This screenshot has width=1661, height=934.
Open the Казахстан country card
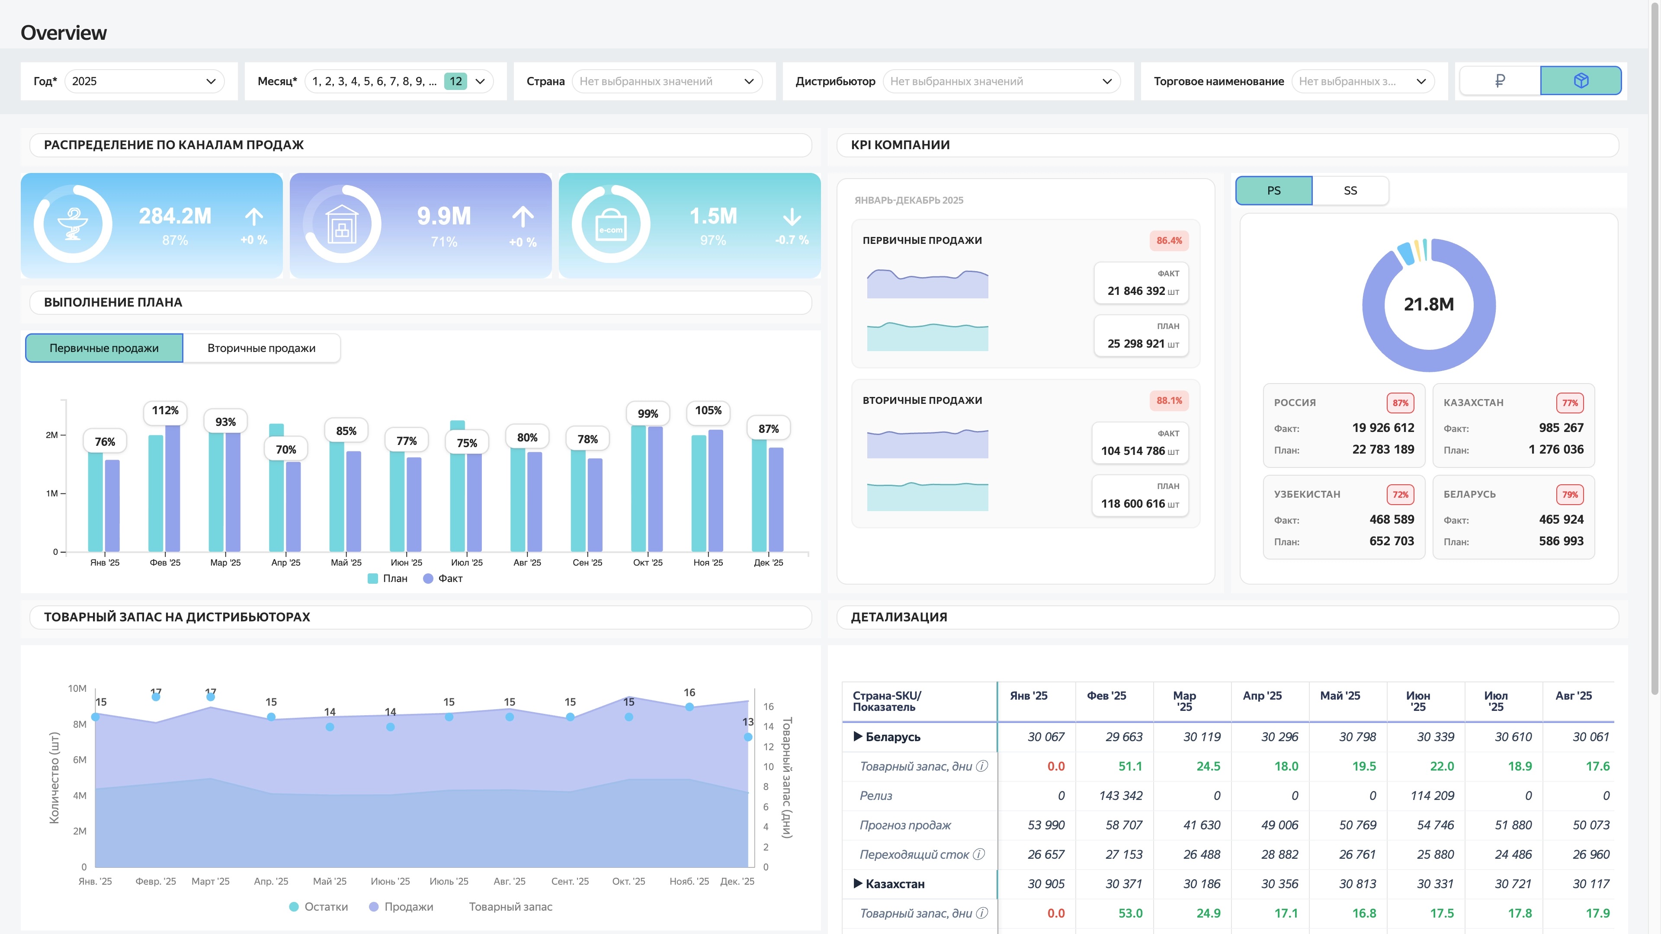coord(1513,425)
